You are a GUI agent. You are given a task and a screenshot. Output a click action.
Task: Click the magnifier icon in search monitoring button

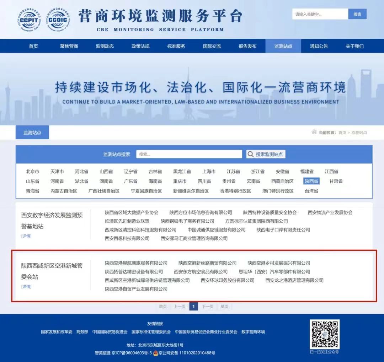(250, 154)
